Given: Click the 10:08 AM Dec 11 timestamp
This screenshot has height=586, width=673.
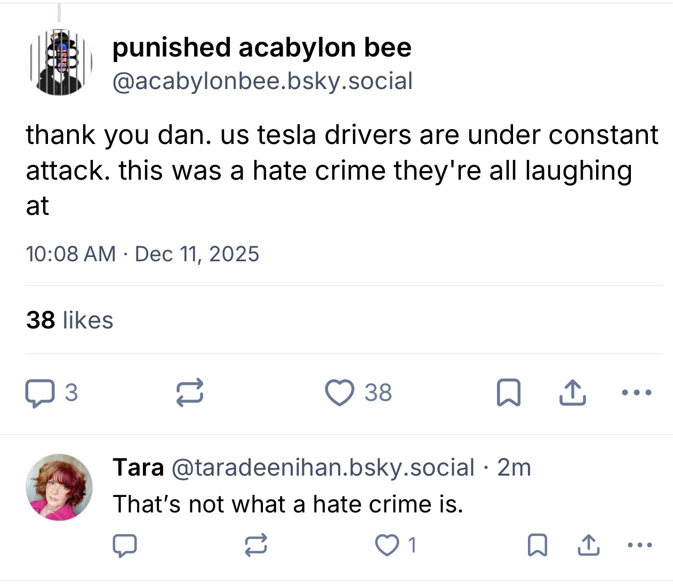Looking at the screenshot, I should point(142,254).
